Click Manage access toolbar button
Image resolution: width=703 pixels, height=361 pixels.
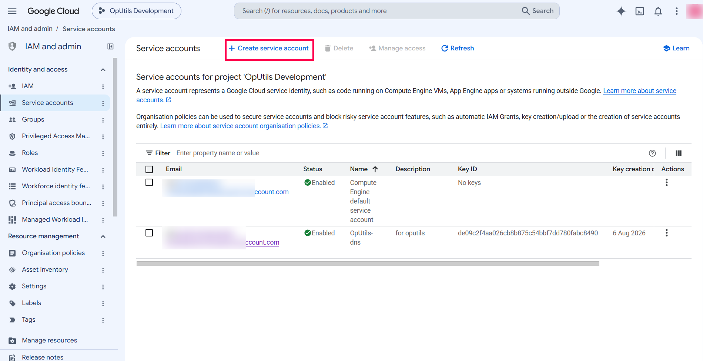[397, 48]
